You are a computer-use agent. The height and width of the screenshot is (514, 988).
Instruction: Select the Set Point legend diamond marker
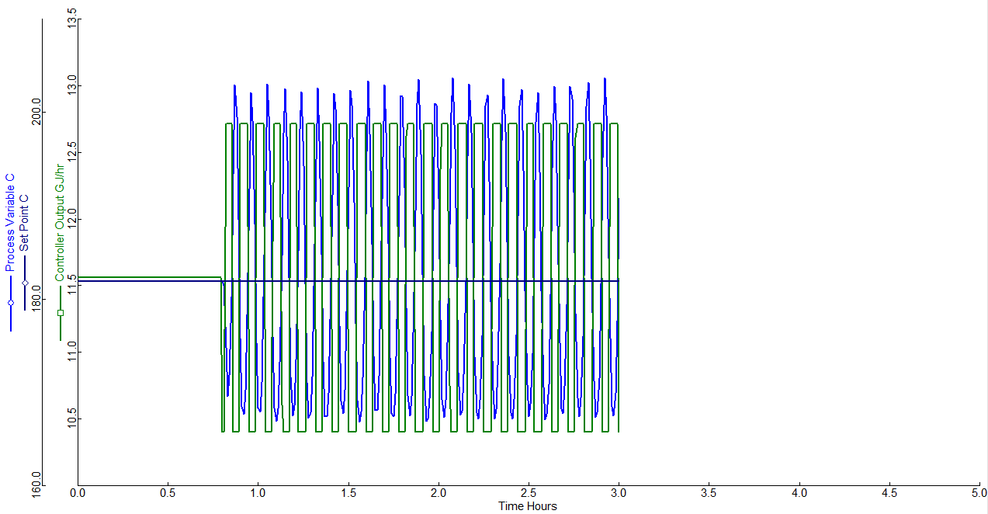click(x=25, y=283)
